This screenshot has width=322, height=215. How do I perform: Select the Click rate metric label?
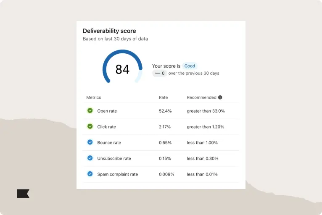(x=106, y=127)
